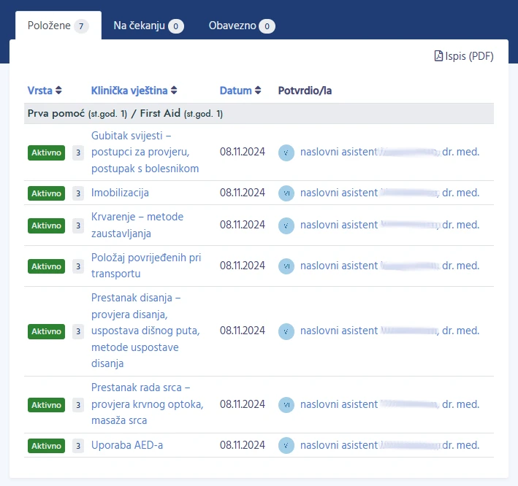Click the sort arrows next to Klinička vještina

[x=174, y=91]
